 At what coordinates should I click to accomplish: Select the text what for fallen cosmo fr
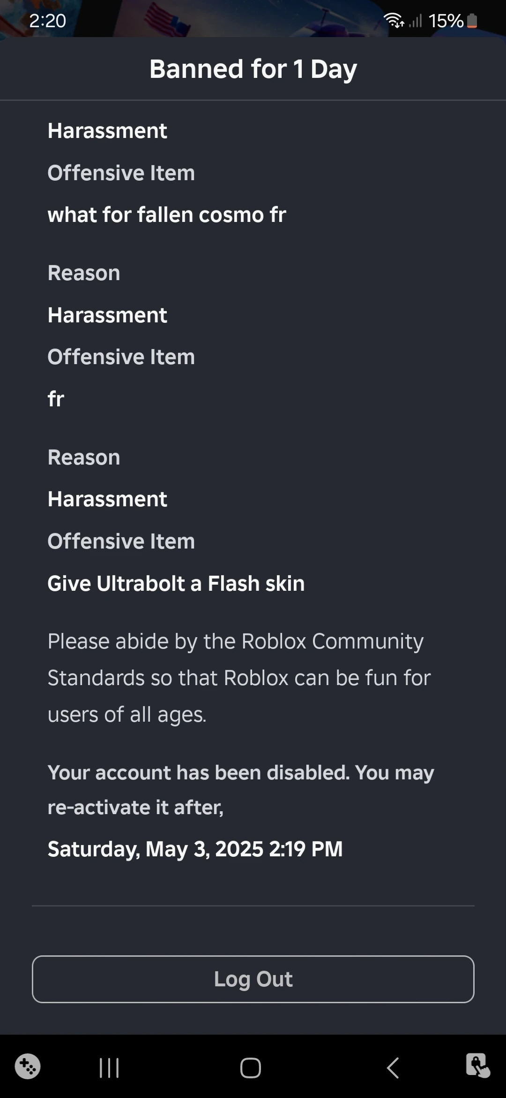pos(167,215)
